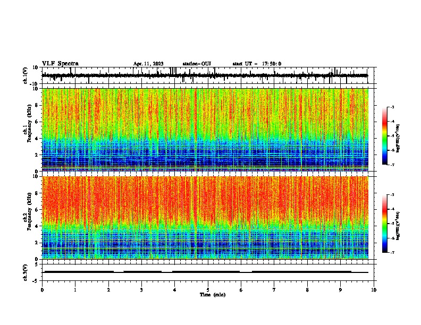Click time axis tick label "0"
The height and width of the screenshot is (325, 421).
click(x=42, y=290)
